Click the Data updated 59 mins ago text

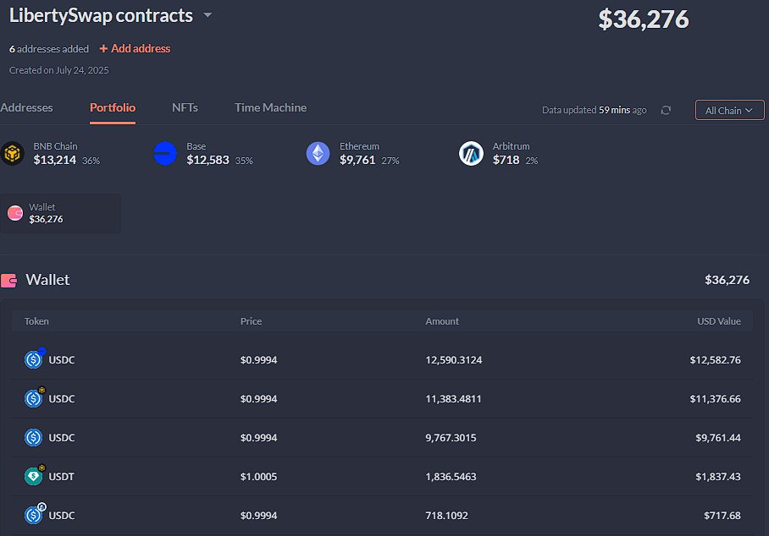pyautogui.click(x=594, y=110)
